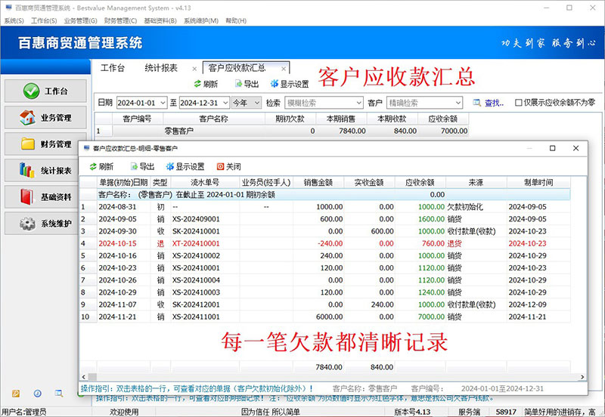Open the start date 2024-01-01 dropdown
605x417 pixels.
[x=163, y=103]
